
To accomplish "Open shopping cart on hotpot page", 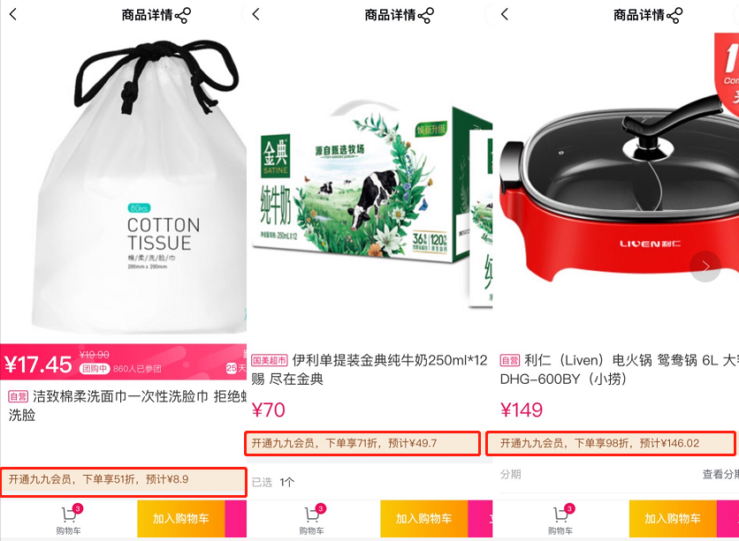I will pos(560,519).
